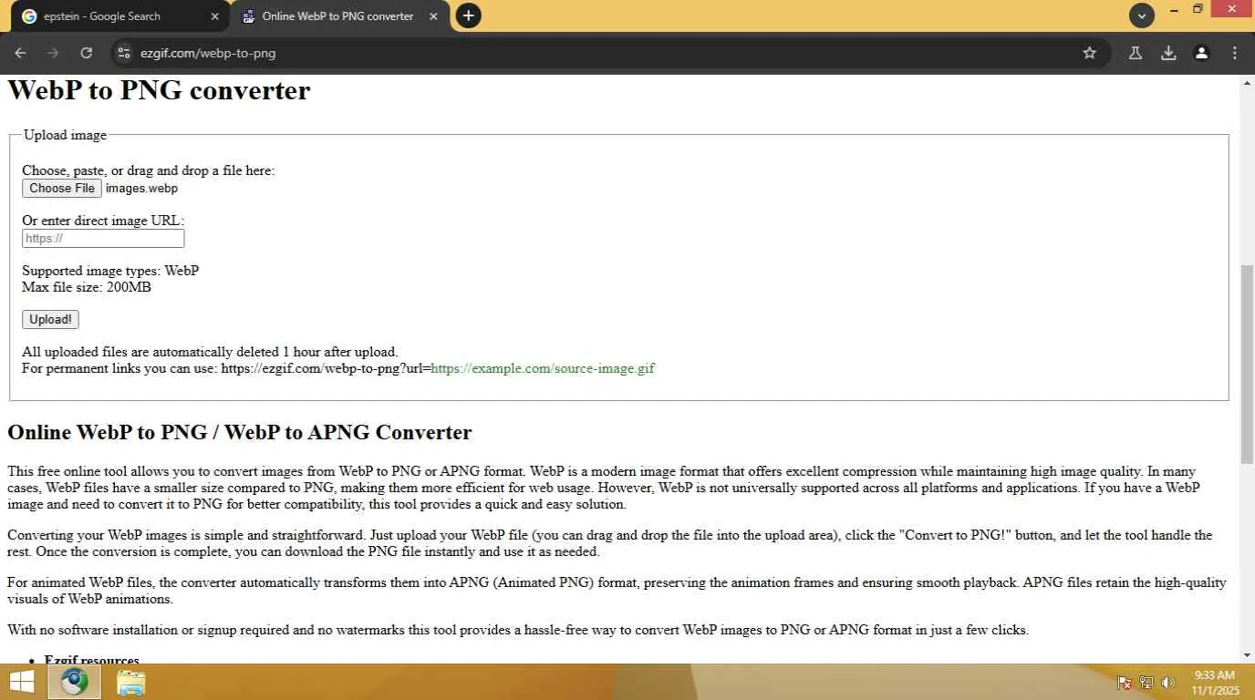The height and width of the screenshot is (700, 1255).
Task: Switch to the epstein Google Search tab
Action: [x=119, y=16]
